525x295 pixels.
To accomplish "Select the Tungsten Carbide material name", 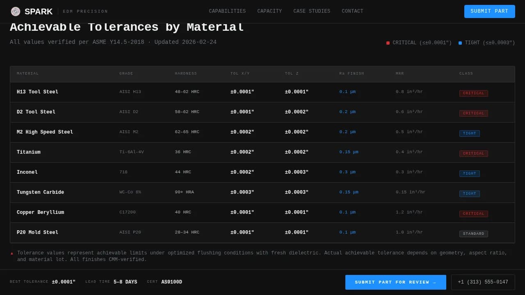I will [x=40, y=193].
